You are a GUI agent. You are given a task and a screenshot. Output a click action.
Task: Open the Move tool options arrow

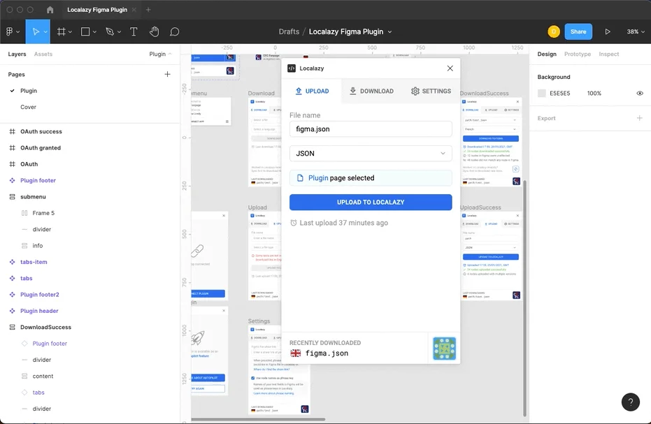pyautogui.click(x=45, y=32)
